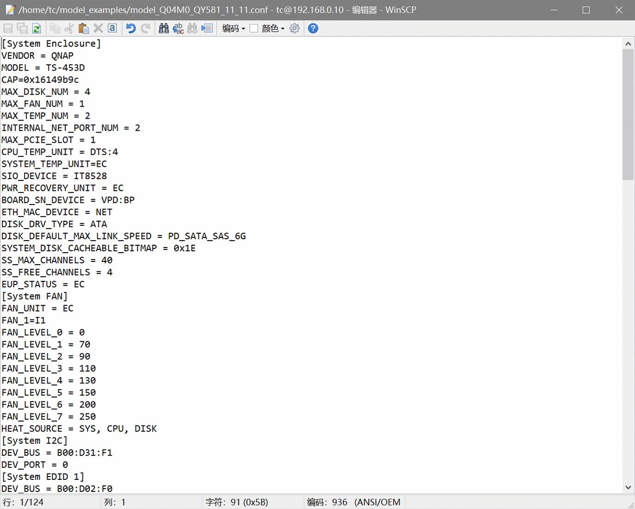Click the scrollbar down arrow

[628, 487]
